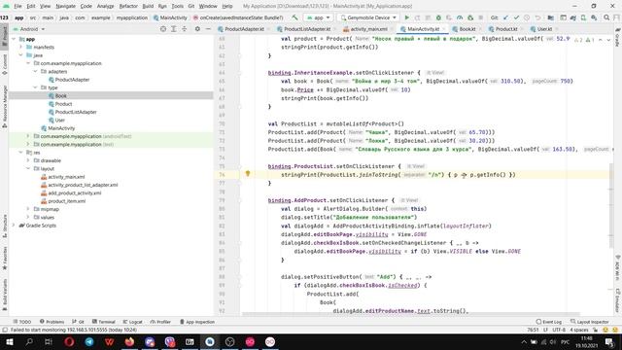Toggle the Resource Manager side panel
This screenshot has height=350, width=622.
[4, 106]
